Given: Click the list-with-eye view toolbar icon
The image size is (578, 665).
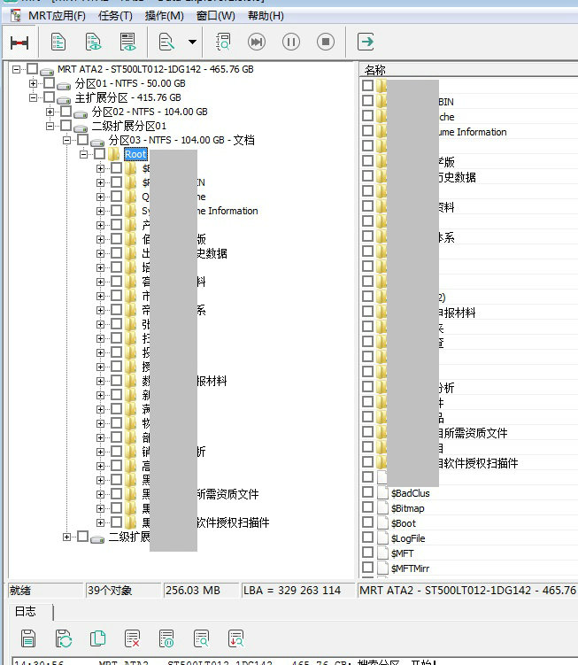Looking at the screenshot, I should tap(93, 42).
